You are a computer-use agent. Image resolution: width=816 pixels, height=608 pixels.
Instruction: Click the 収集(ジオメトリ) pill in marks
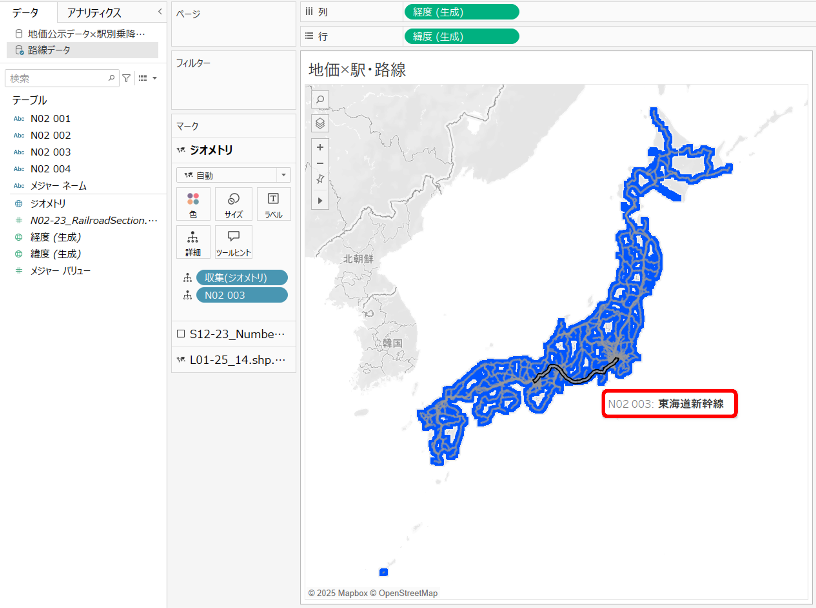pyautogui.click(x=242, y=278)
